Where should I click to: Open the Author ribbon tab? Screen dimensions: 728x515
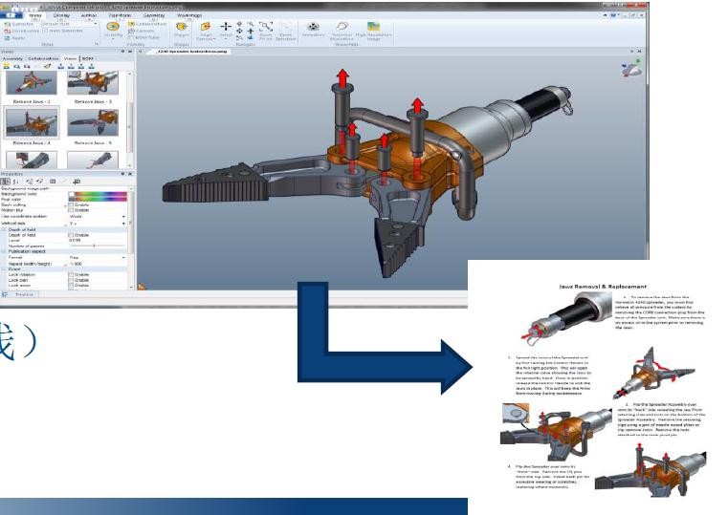pos(89,15)
